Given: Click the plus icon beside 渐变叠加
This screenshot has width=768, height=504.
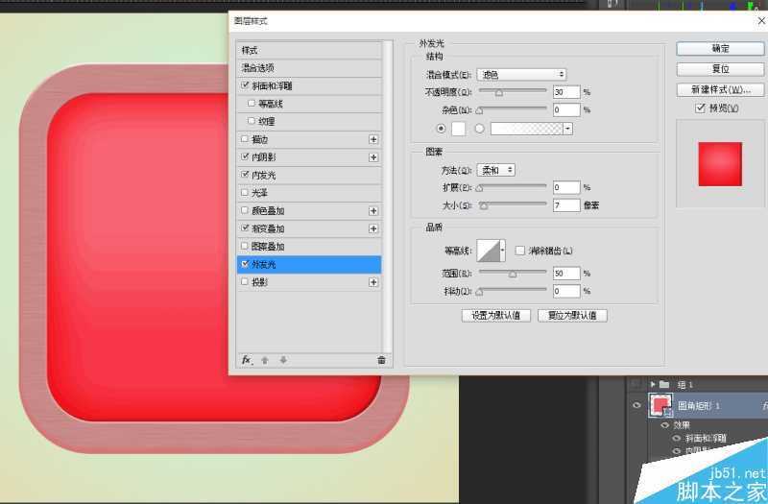Looking at the screenshot, I should [x=373, y=228].
